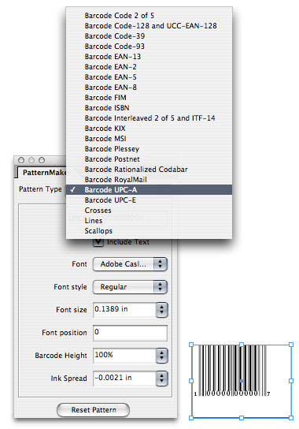Viewport: 299px width, 429px height.
Task: Open the Font dropdown showing Adobe Casl...
Action: [130, 264]
